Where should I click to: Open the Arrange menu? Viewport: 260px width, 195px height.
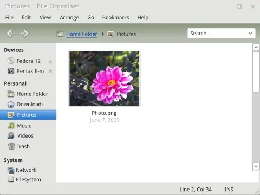pyautogui.click(x=69, y=17)
